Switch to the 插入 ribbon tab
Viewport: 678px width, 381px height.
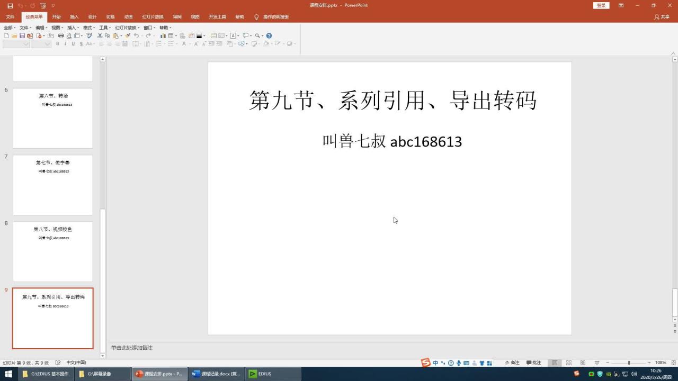coord(74,16)
